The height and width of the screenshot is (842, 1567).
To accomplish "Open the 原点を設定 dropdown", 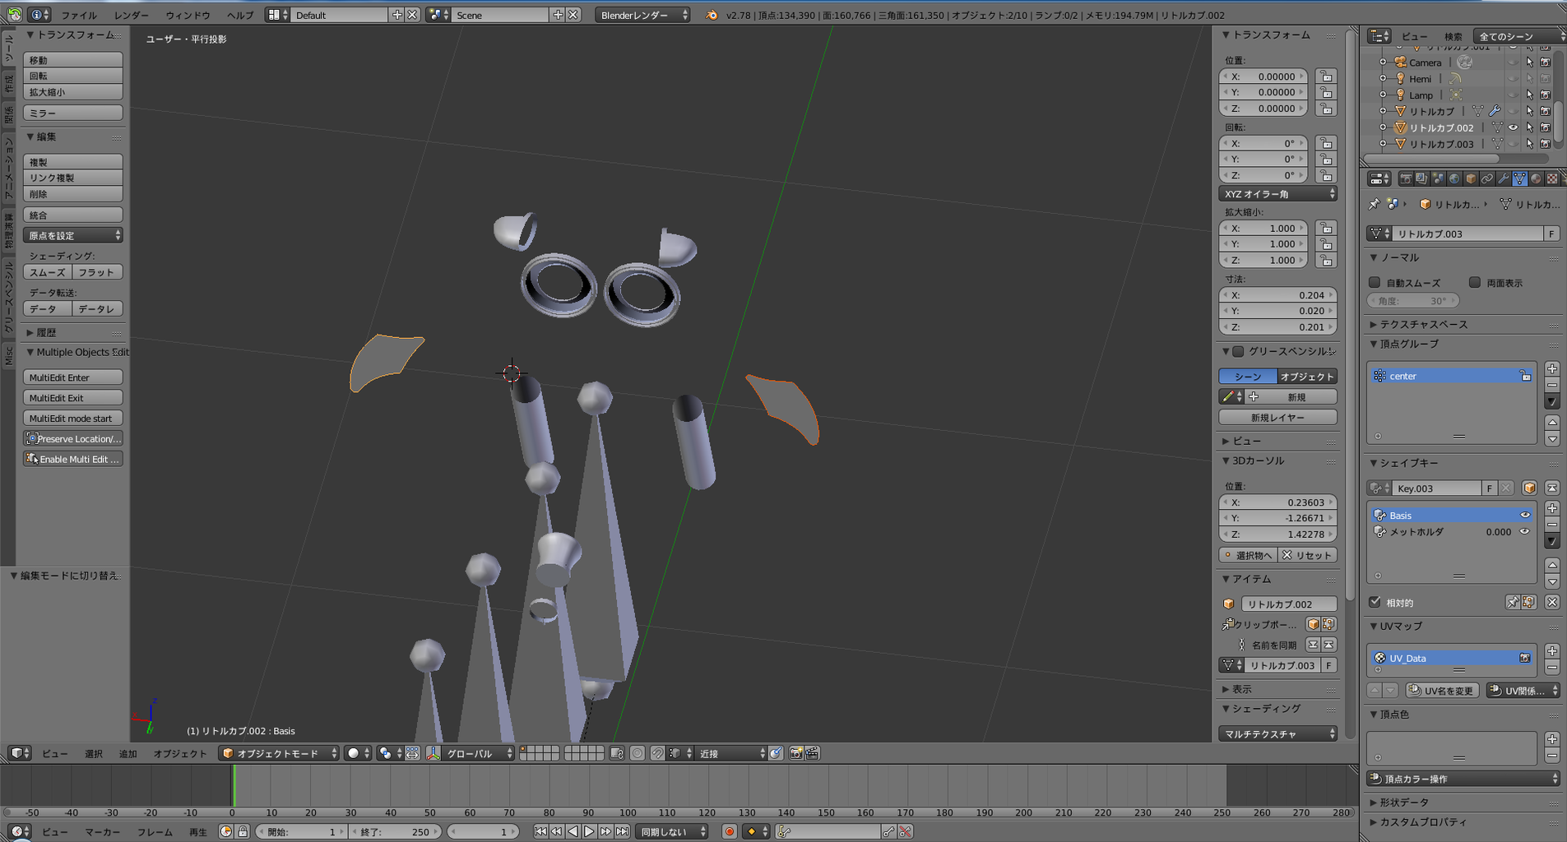I will click(73, 235).
